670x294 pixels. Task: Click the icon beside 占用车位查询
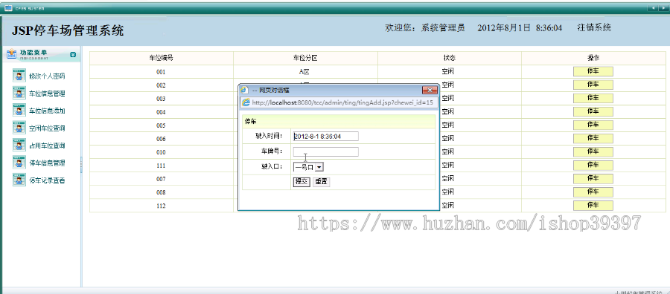[x=19, y=146]
